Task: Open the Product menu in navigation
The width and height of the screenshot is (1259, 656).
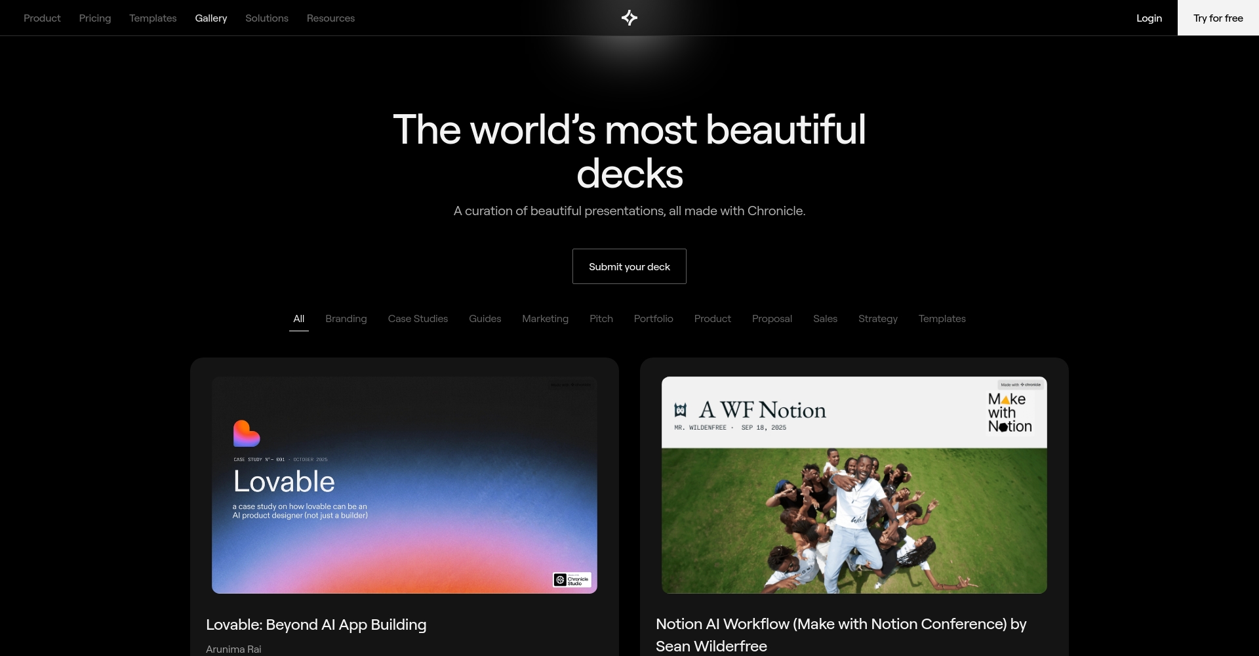Action: coord(42,18)
